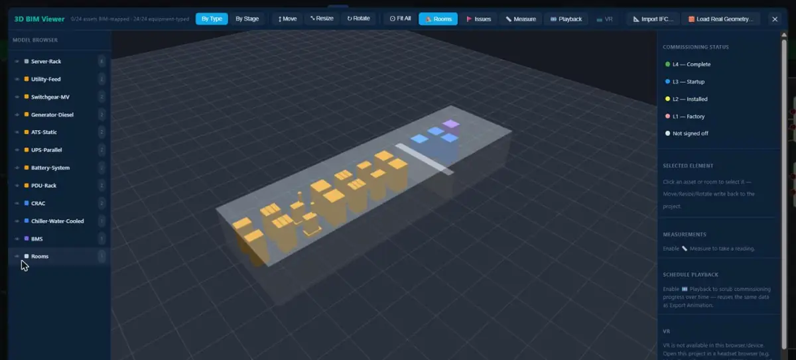
Task: Click the 3D BIM Viewer title
Action: (x=40, y=19)
